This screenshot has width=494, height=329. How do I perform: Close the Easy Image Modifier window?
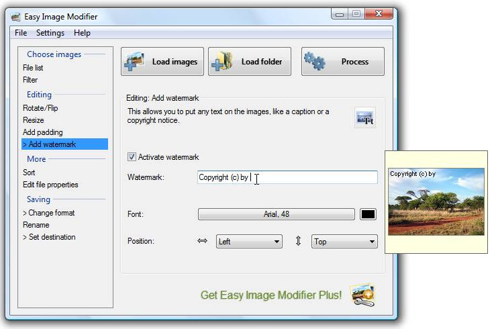pos(379,14)
